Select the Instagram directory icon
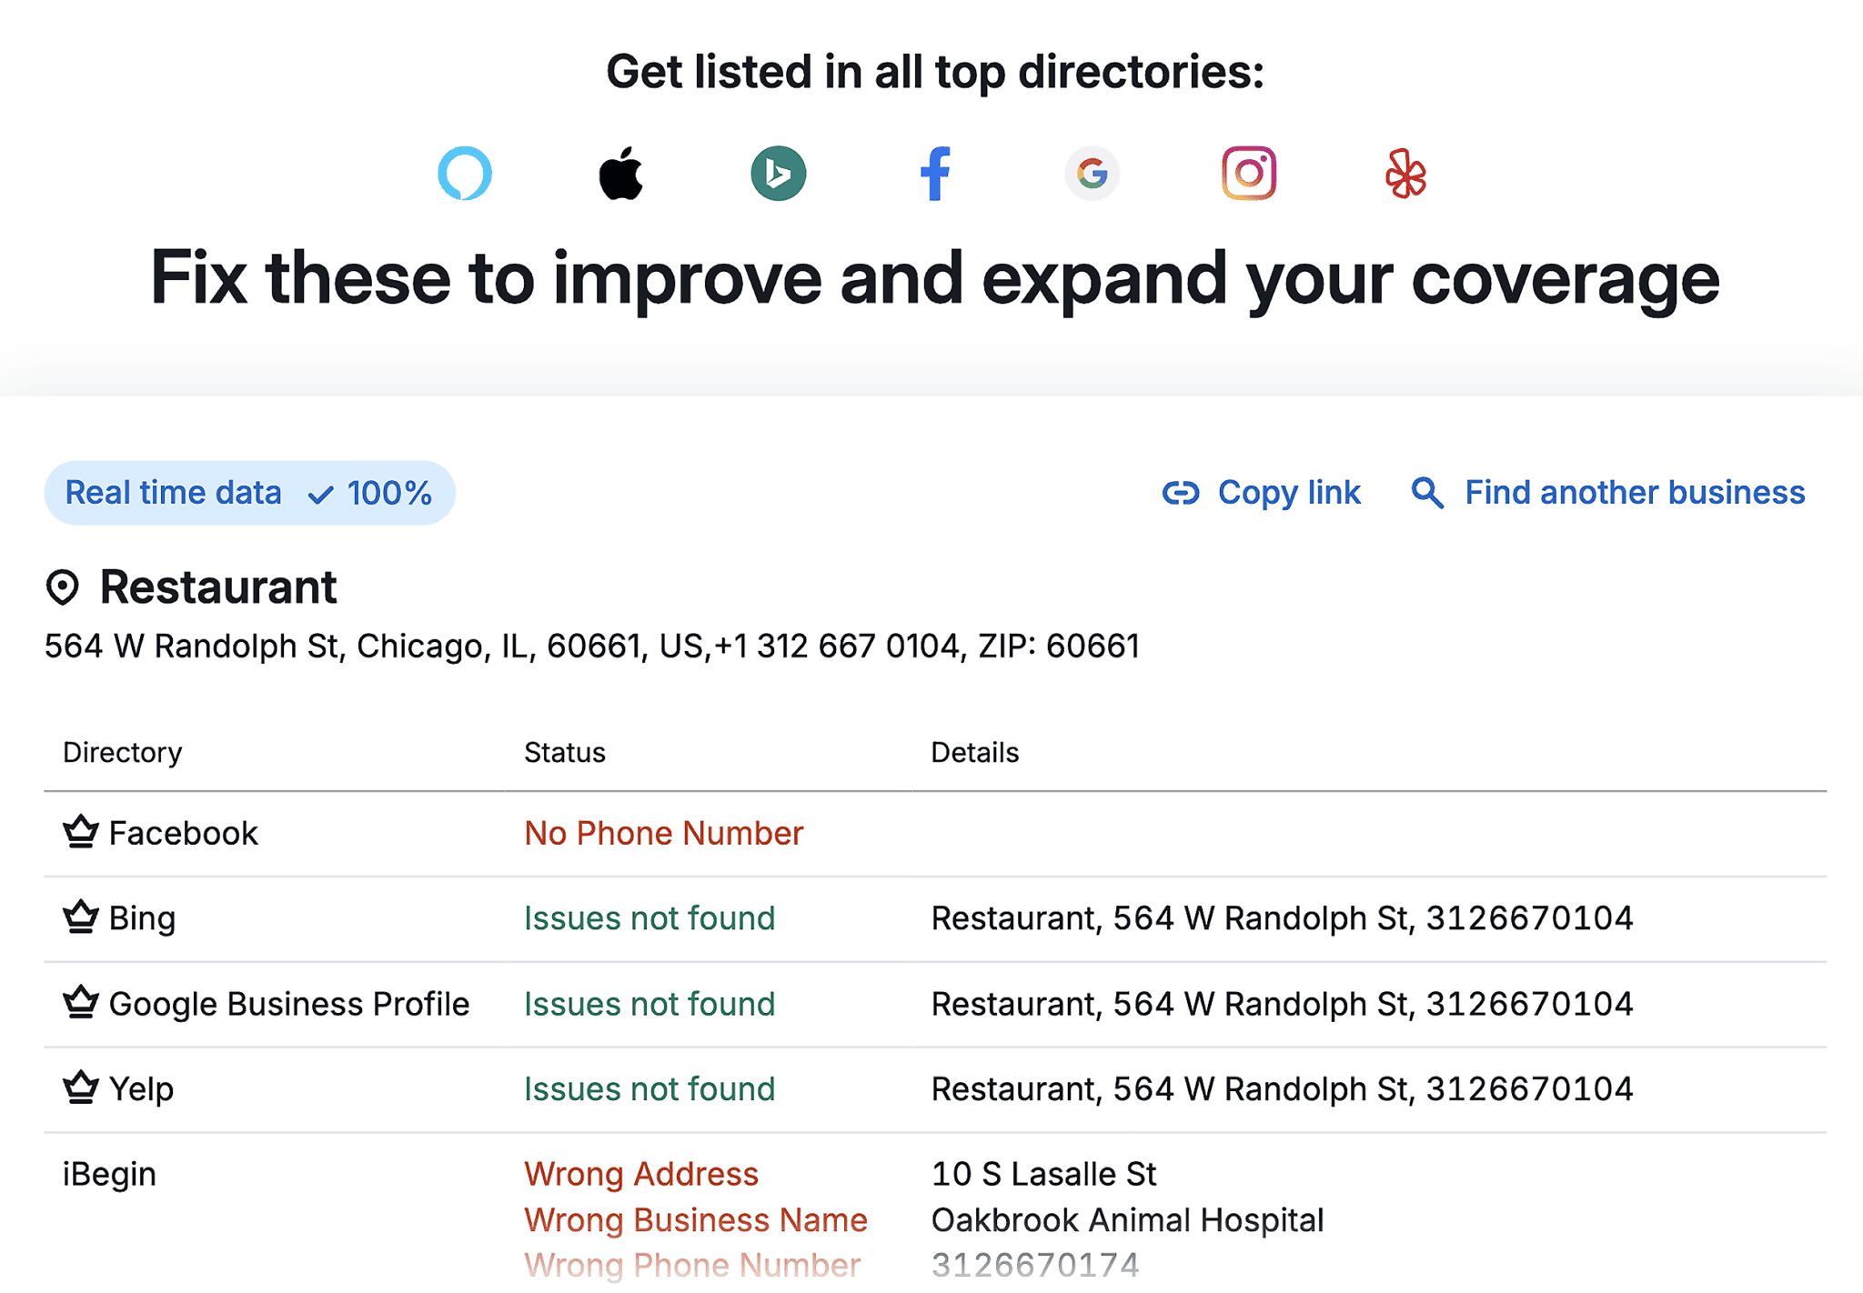 click(x=1249, y=174)
